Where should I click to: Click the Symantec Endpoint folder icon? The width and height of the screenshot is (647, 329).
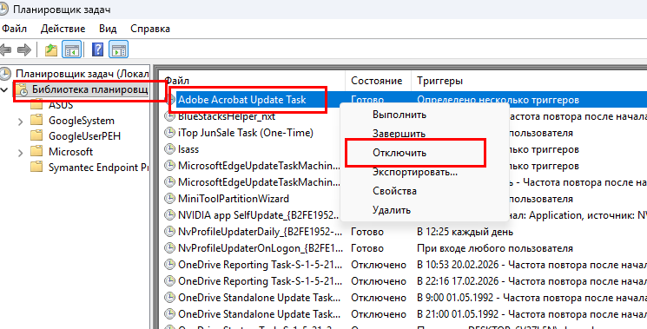[36, 168]
